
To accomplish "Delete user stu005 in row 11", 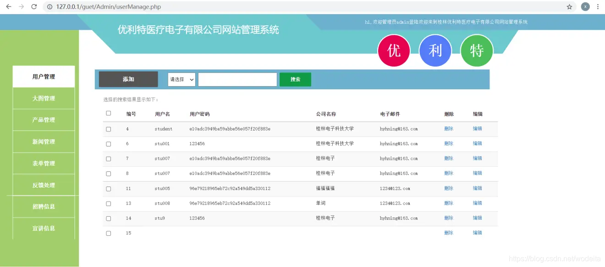I will click(x=449, y=188).
